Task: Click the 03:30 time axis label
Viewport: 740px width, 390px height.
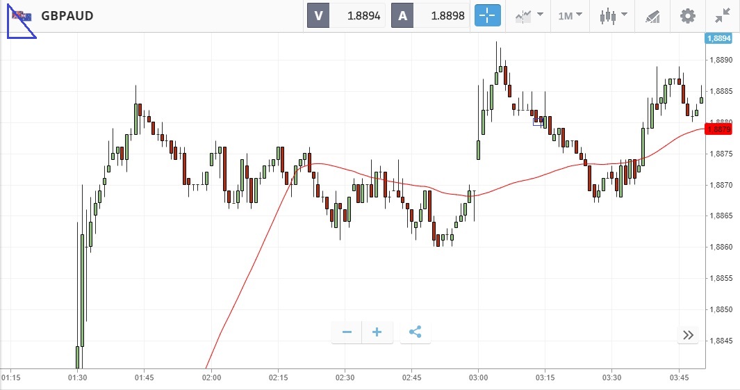Action: coord(611,377)
